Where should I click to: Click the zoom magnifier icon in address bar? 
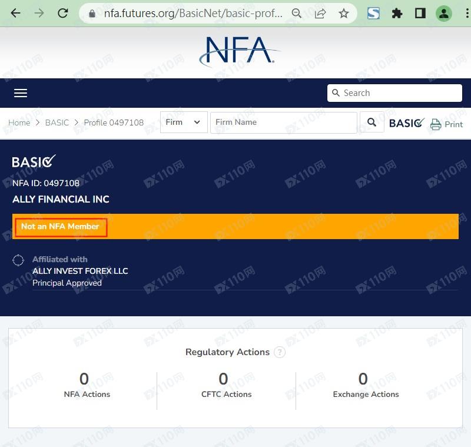(297, 13)
